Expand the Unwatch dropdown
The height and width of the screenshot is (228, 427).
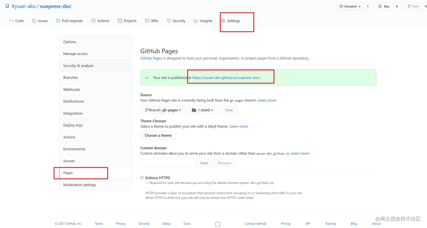pyautogui.click(x=350, y=6)
